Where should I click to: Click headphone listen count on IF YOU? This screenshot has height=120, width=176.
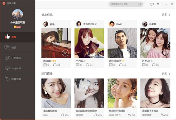(155, 65)
